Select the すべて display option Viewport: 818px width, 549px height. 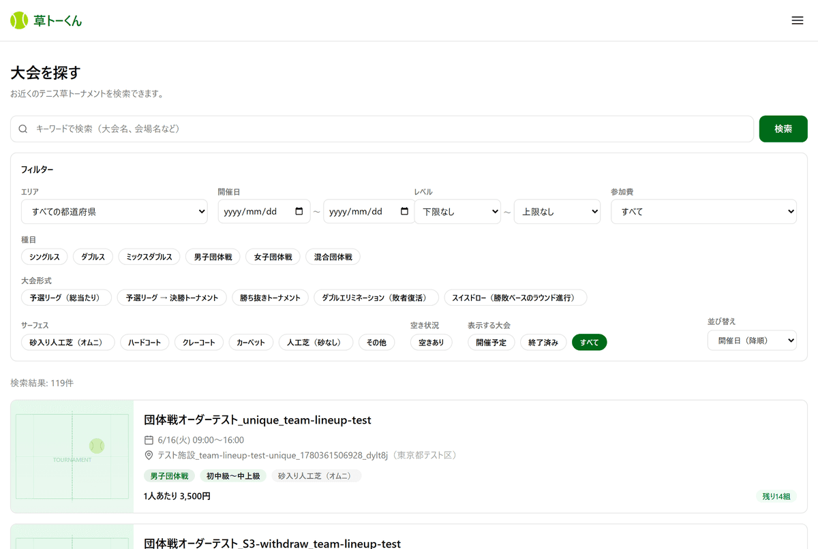point(590,342)
